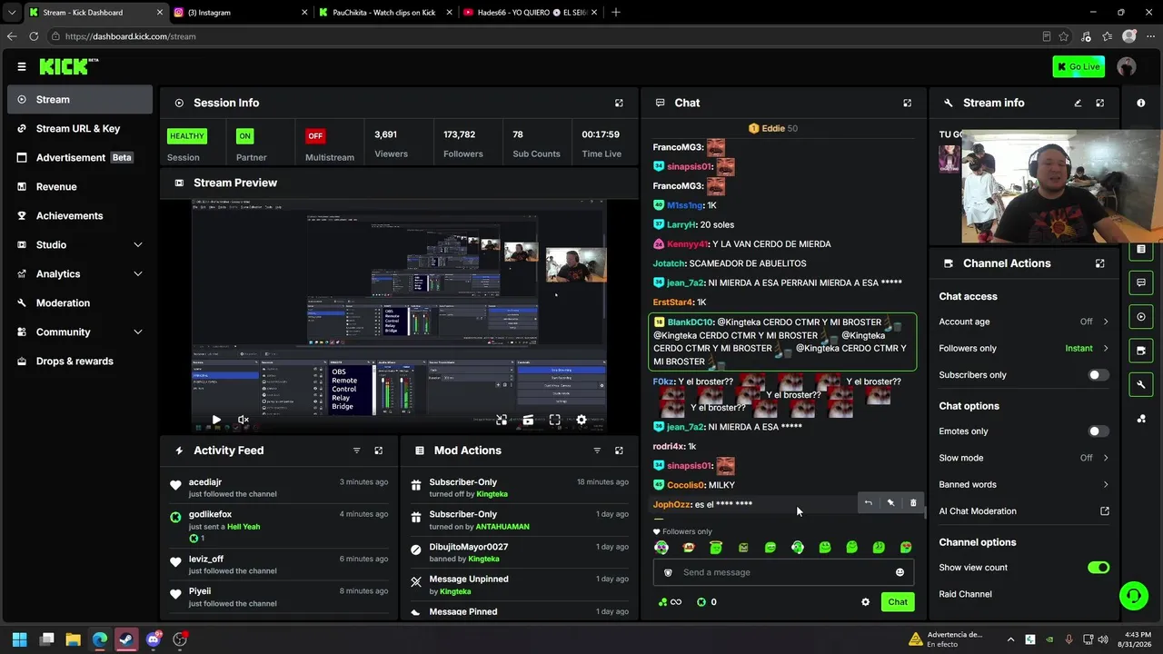This screenshot has width=1163, height=654.
Task: Maximize the Activity Feed panel
Action: coord(379,451)
